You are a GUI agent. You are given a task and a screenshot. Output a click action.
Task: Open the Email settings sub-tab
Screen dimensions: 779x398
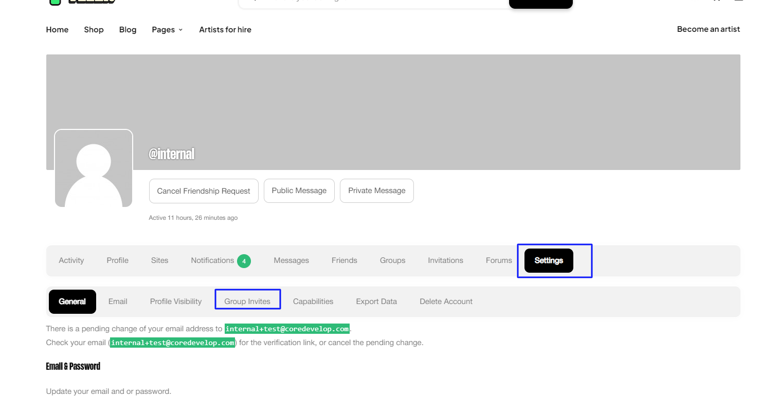coord(118,301)
